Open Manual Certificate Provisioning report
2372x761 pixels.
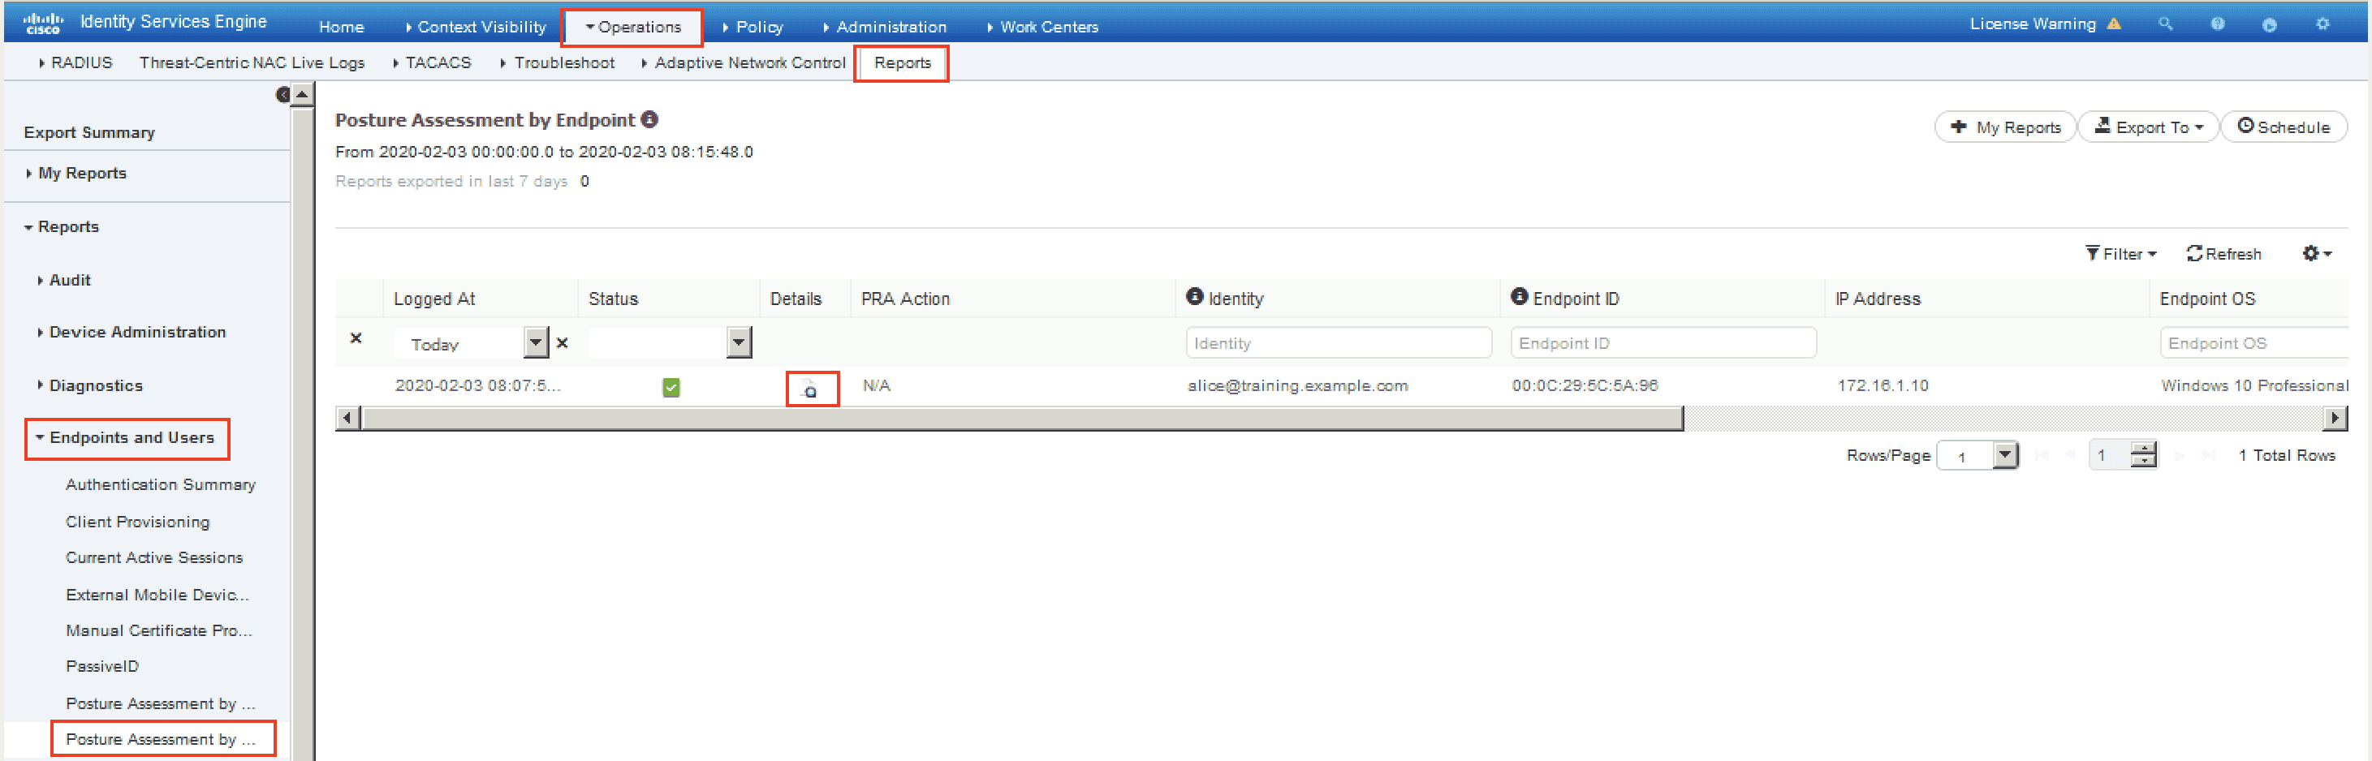(158, 630)
